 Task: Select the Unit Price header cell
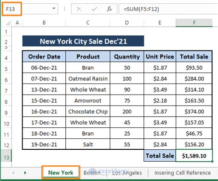(x=160, y=57)
